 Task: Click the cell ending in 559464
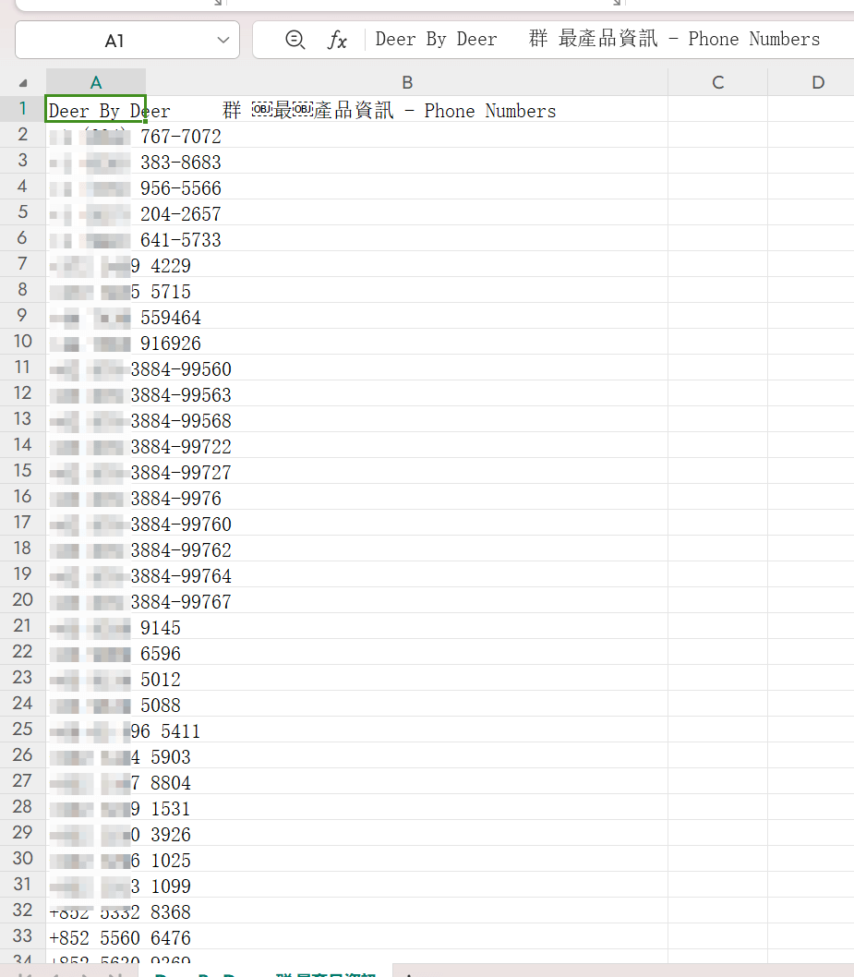tap(96, 316)
